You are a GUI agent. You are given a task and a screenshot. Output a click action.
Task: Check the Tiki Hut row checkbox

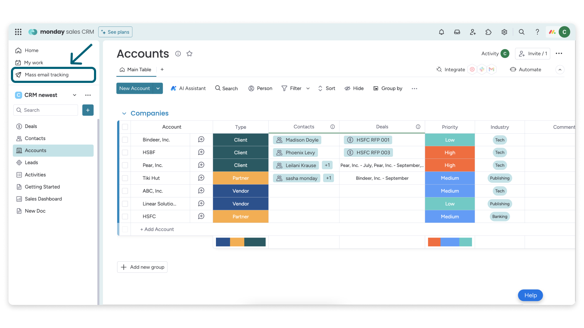click(x=125, y=178)
